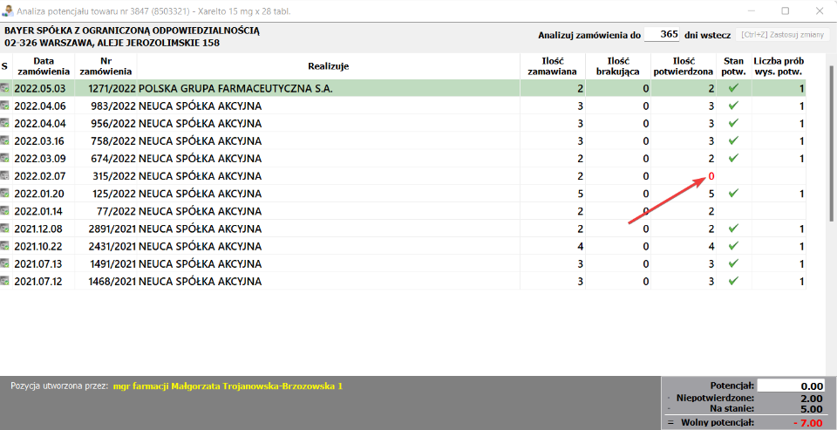
Task: Sort by Realizuje column header
Action: 329,66
